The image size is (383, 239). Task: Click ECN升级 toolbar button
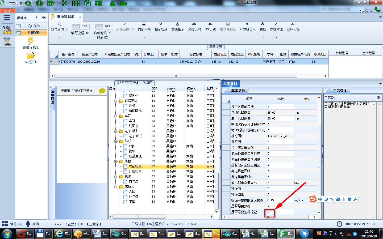[210, 27]
